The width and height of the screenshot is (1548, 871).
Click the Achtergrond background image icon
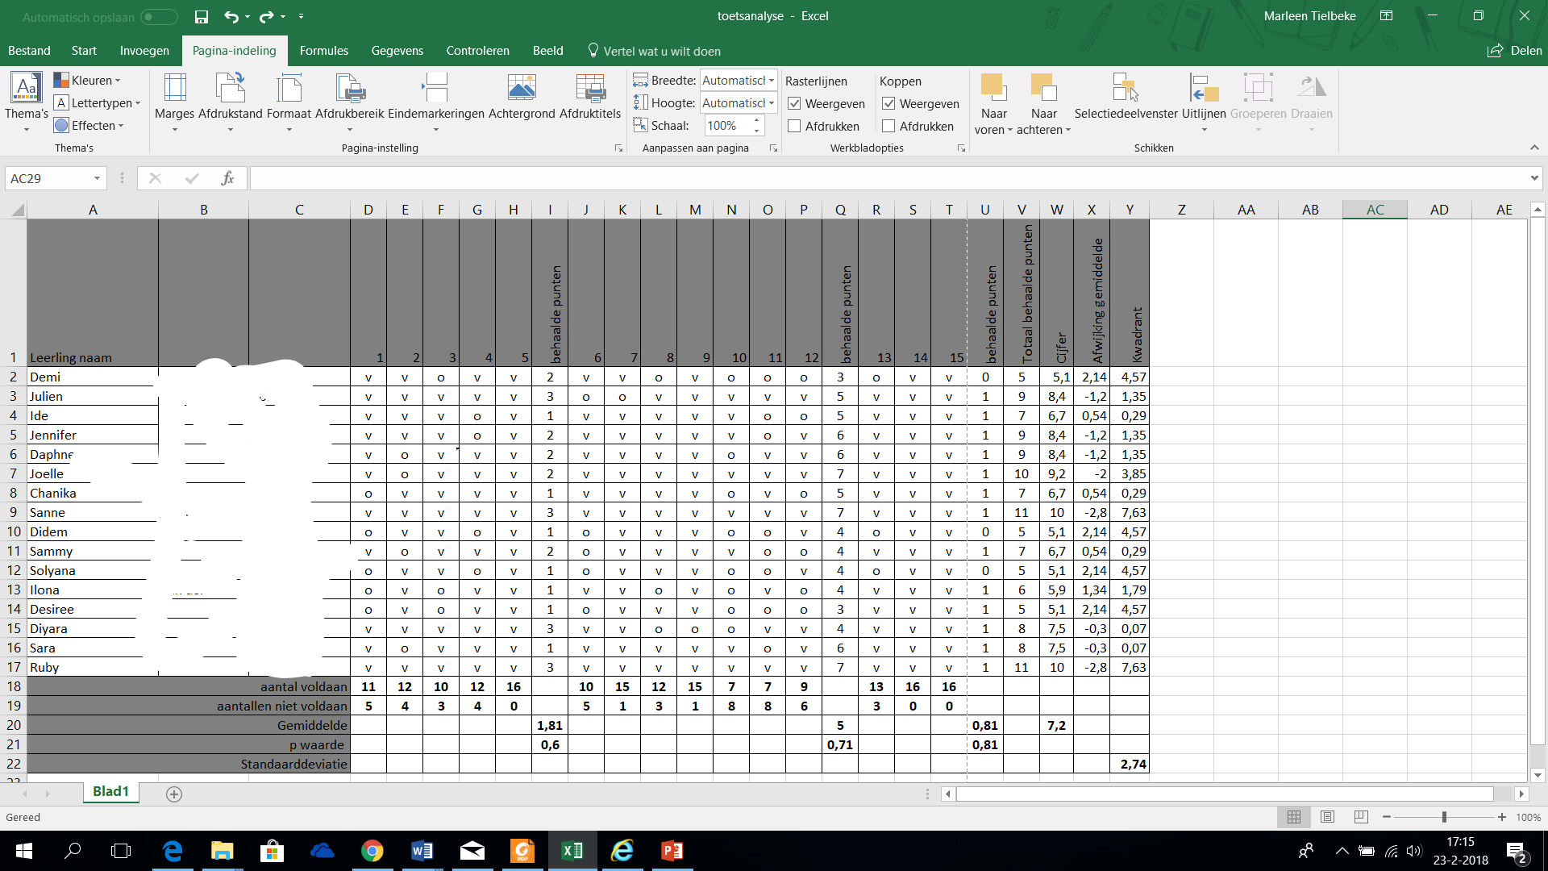[x=522, y=89]
